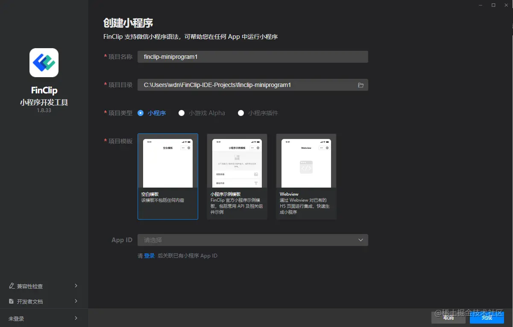The height and width of the screenshot is (327, 513).
Task: Open folder browse icon in project directory
Action: [x=361, y=85]
